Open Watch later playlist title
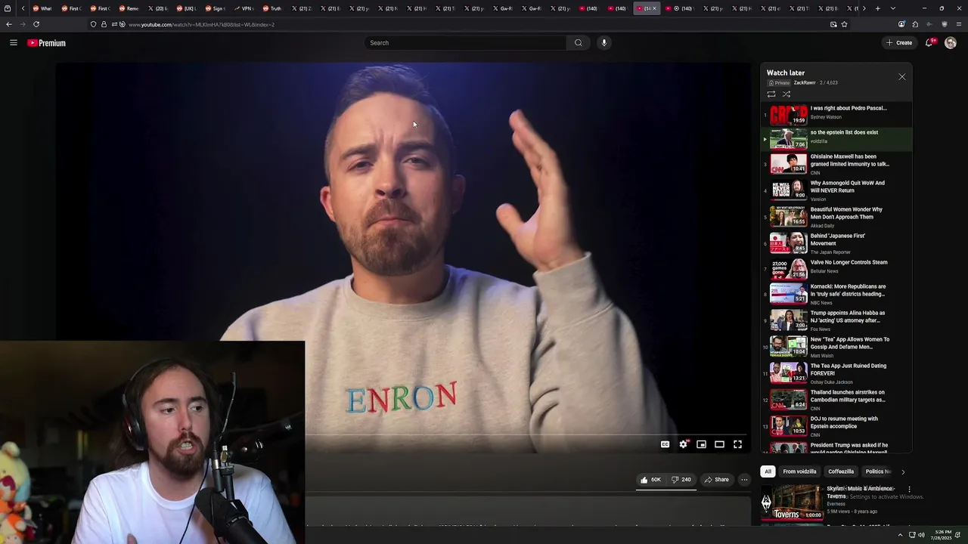968x544 pixels. pos(786,73)
